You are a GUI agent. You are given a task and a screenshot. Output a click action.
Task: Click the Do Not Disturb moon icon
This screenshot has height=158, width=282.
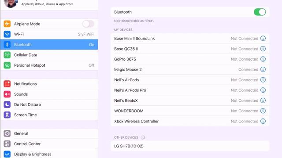[x=7, y=104]
